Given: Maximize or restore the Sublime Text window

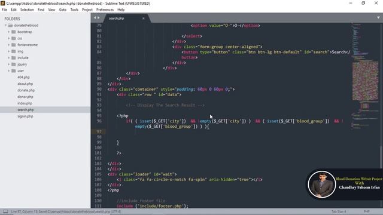Looking at the screenshot, I should (x=363, y=3).
